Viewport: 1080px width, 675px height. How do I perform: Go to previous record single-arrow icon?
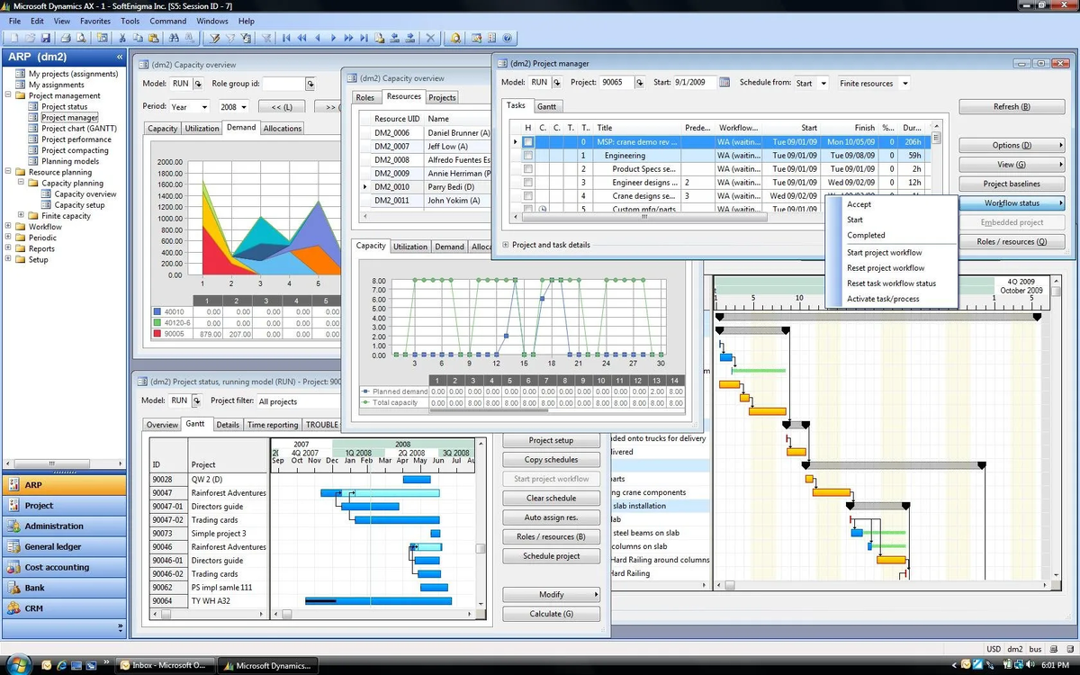pyautogui.click(x=318, y=38)
